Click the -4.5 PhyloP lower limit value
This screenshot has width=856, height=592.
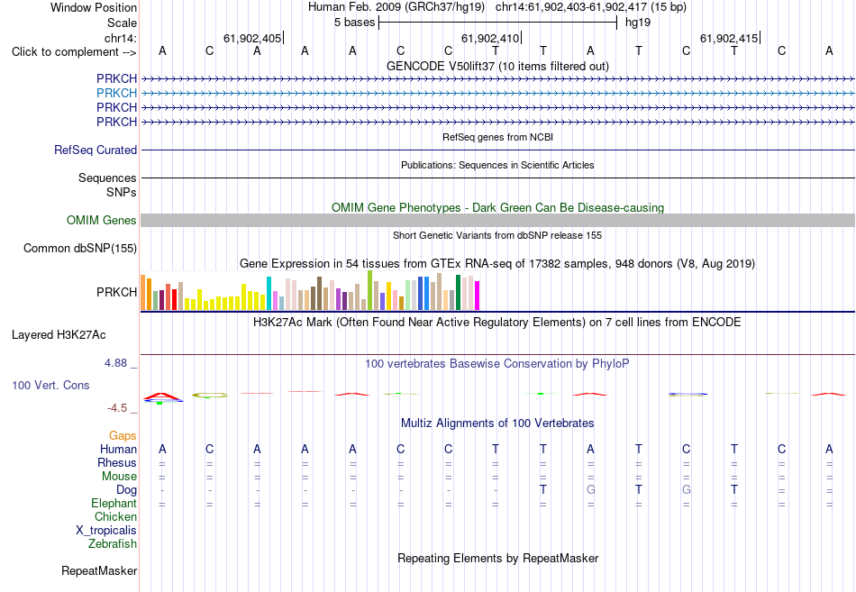tap(117, 408)
